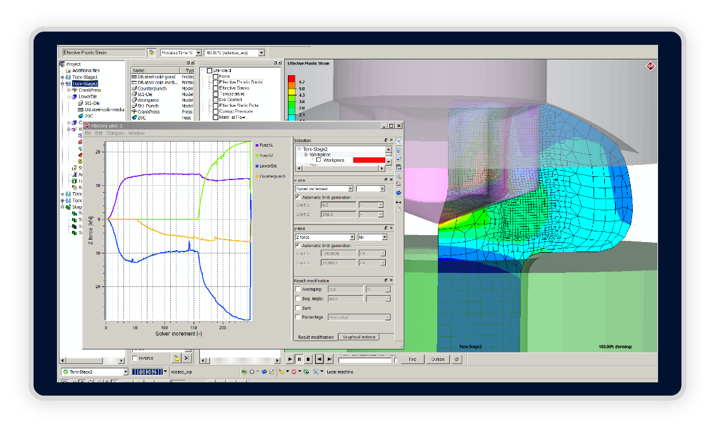Viewport: 715px width, 431px height.
Task: Click the zoom magnifier icon in History plot sidebar
Action: [x=399, y=176]
